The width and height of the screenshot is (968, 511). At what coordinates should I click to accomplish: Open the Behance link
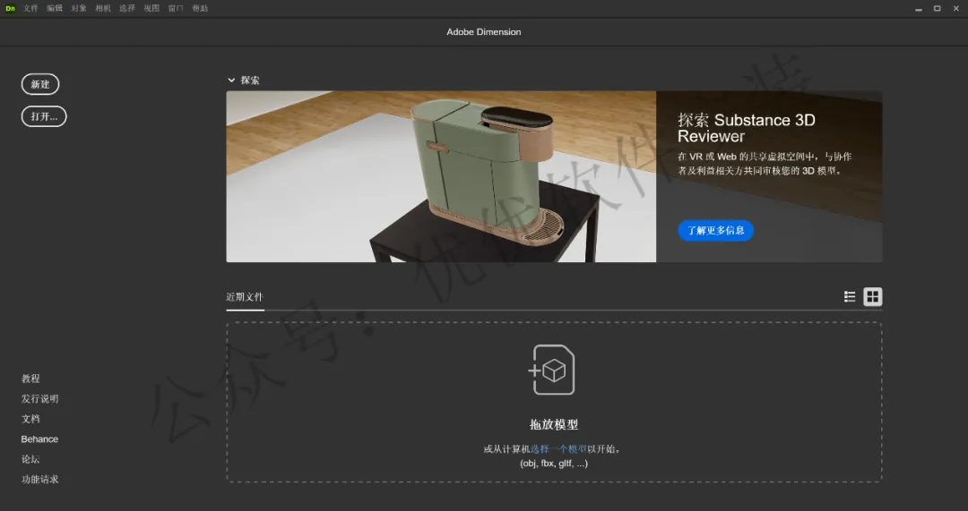click(39, 439)
